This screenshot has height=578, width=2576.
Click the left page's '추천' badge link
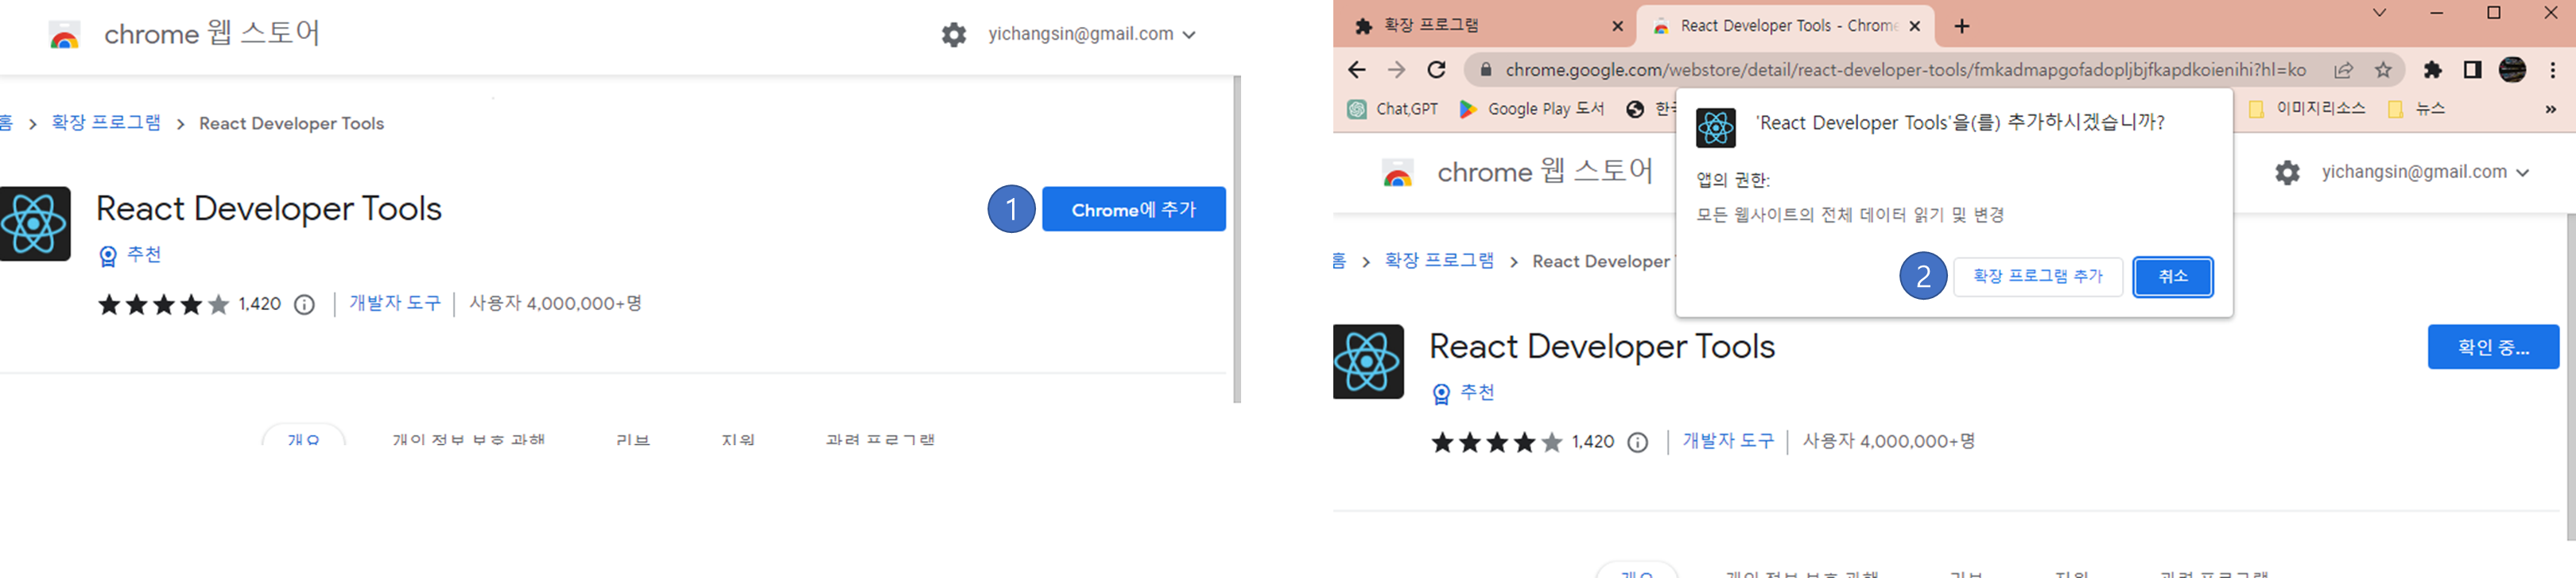coord(131,255)
